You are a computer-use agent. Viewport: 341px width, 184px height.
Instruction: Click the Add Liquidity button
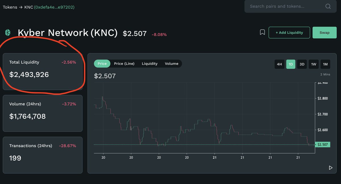coord(289,33)
